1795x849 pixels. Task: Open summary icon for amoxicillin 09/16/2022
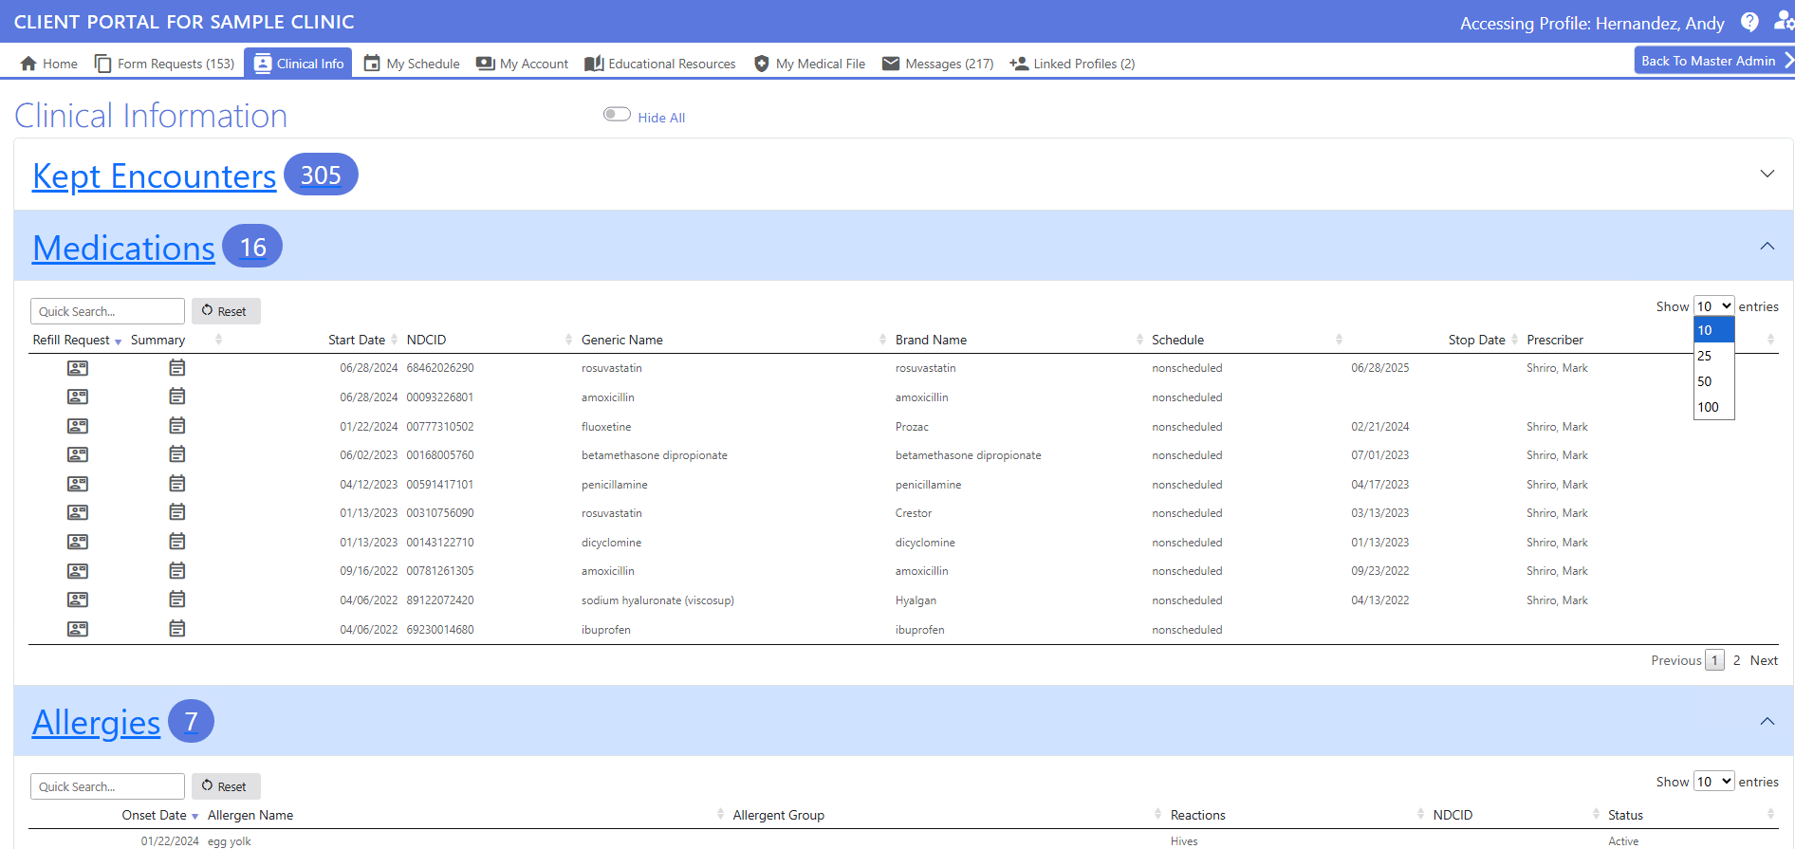coord(177,570)
